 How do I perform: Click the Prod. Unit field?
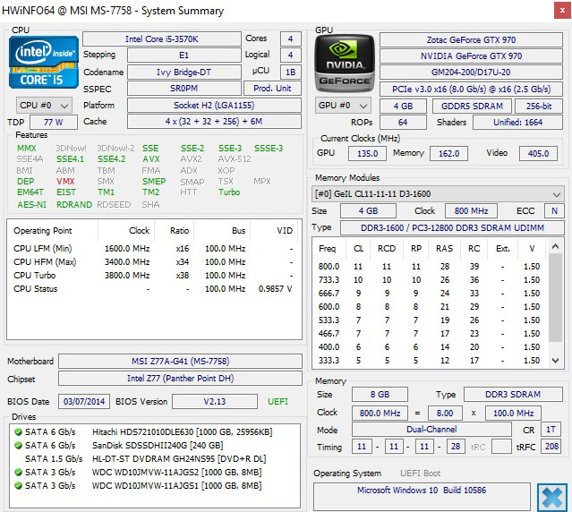pos(272,89)
